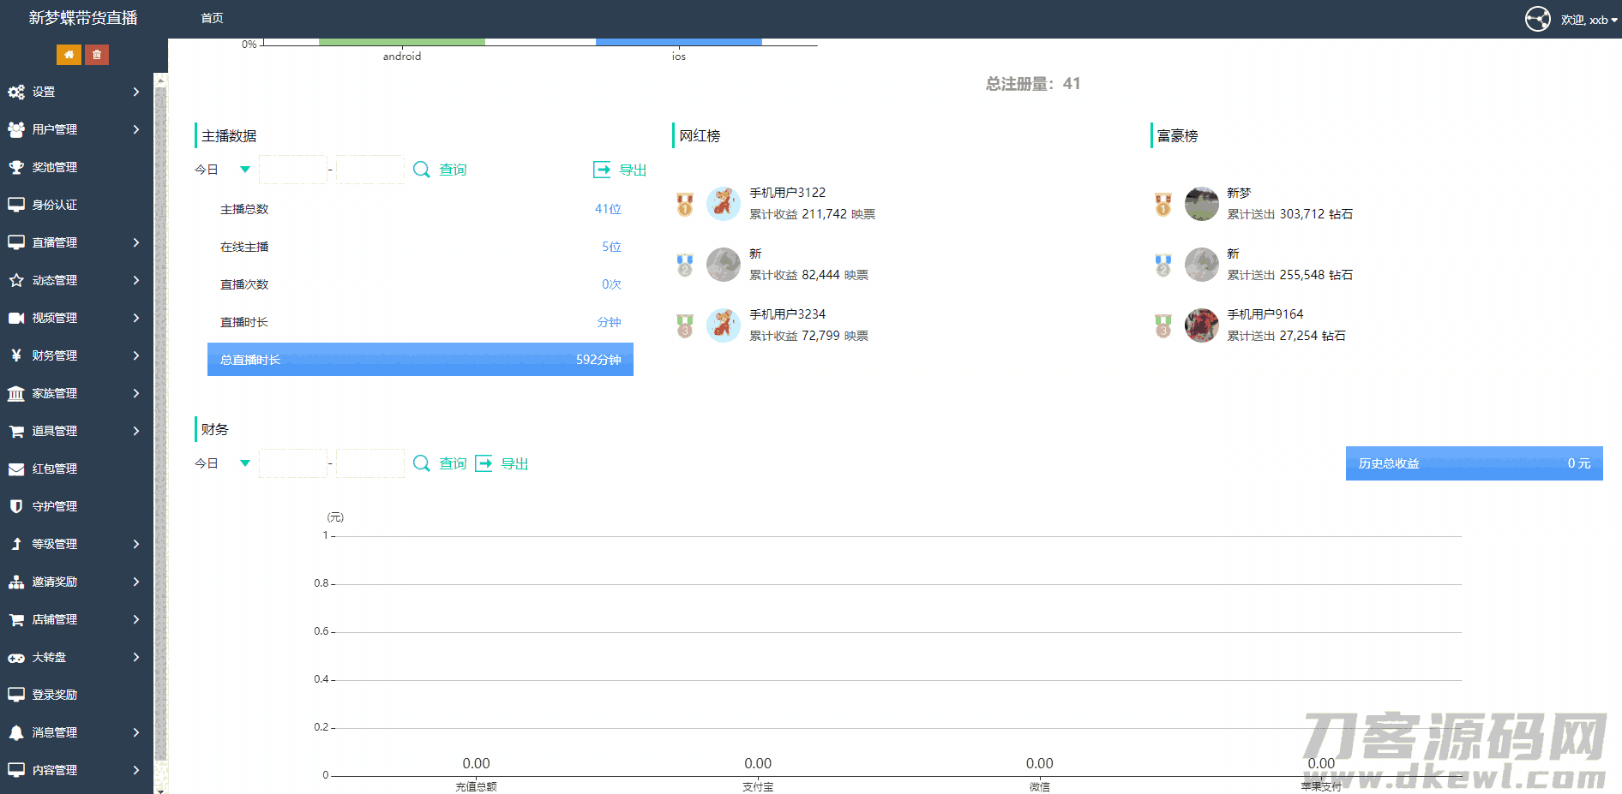The width and height of the screenshot is (1622, 794).
Task: Click the orange home shortcut icon
Action: 69,54
